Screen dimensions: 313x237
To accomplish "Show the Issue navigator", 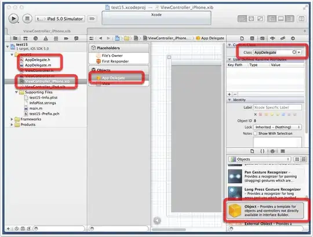I will [46, 38].
